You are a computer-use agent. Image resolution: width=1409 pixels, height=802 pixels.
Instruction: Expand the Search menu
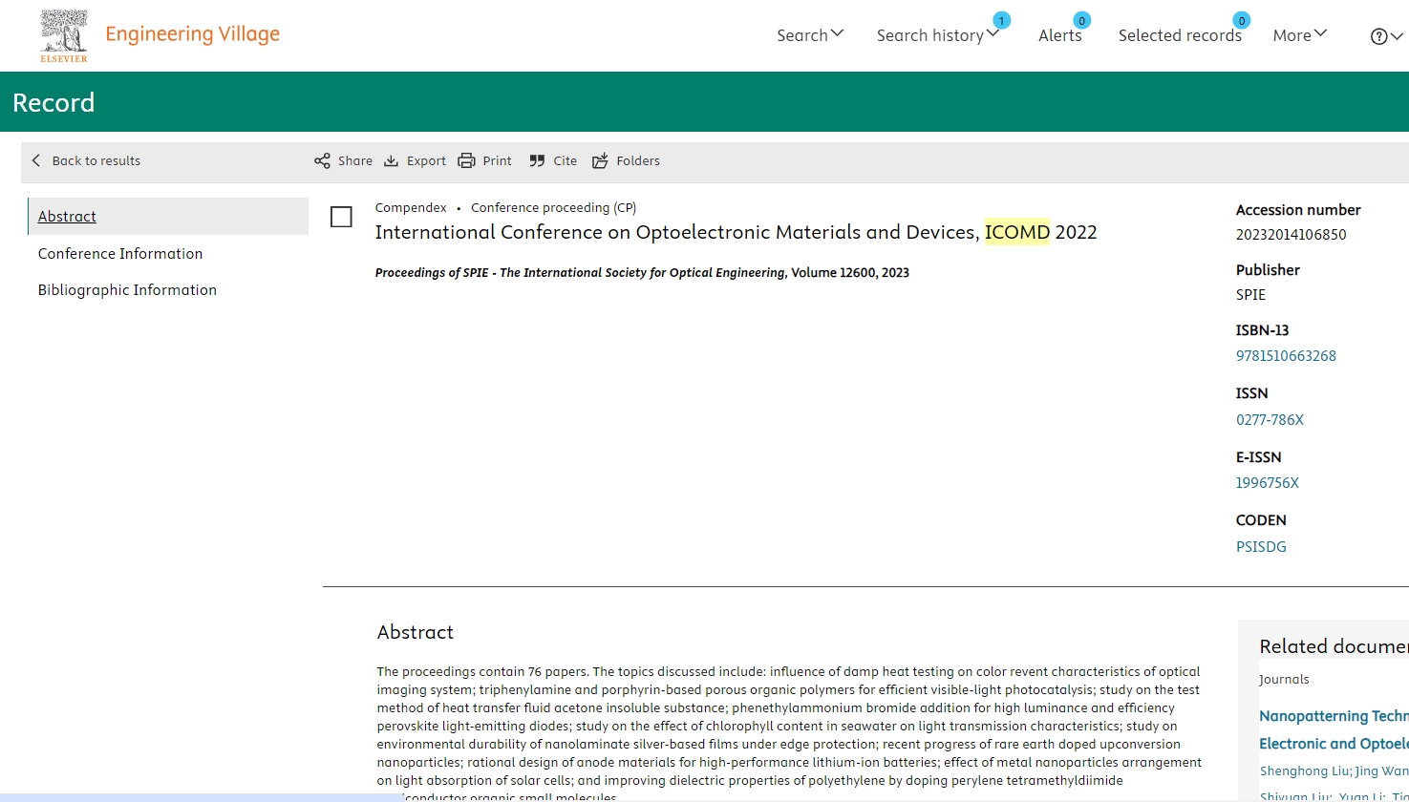810,35
